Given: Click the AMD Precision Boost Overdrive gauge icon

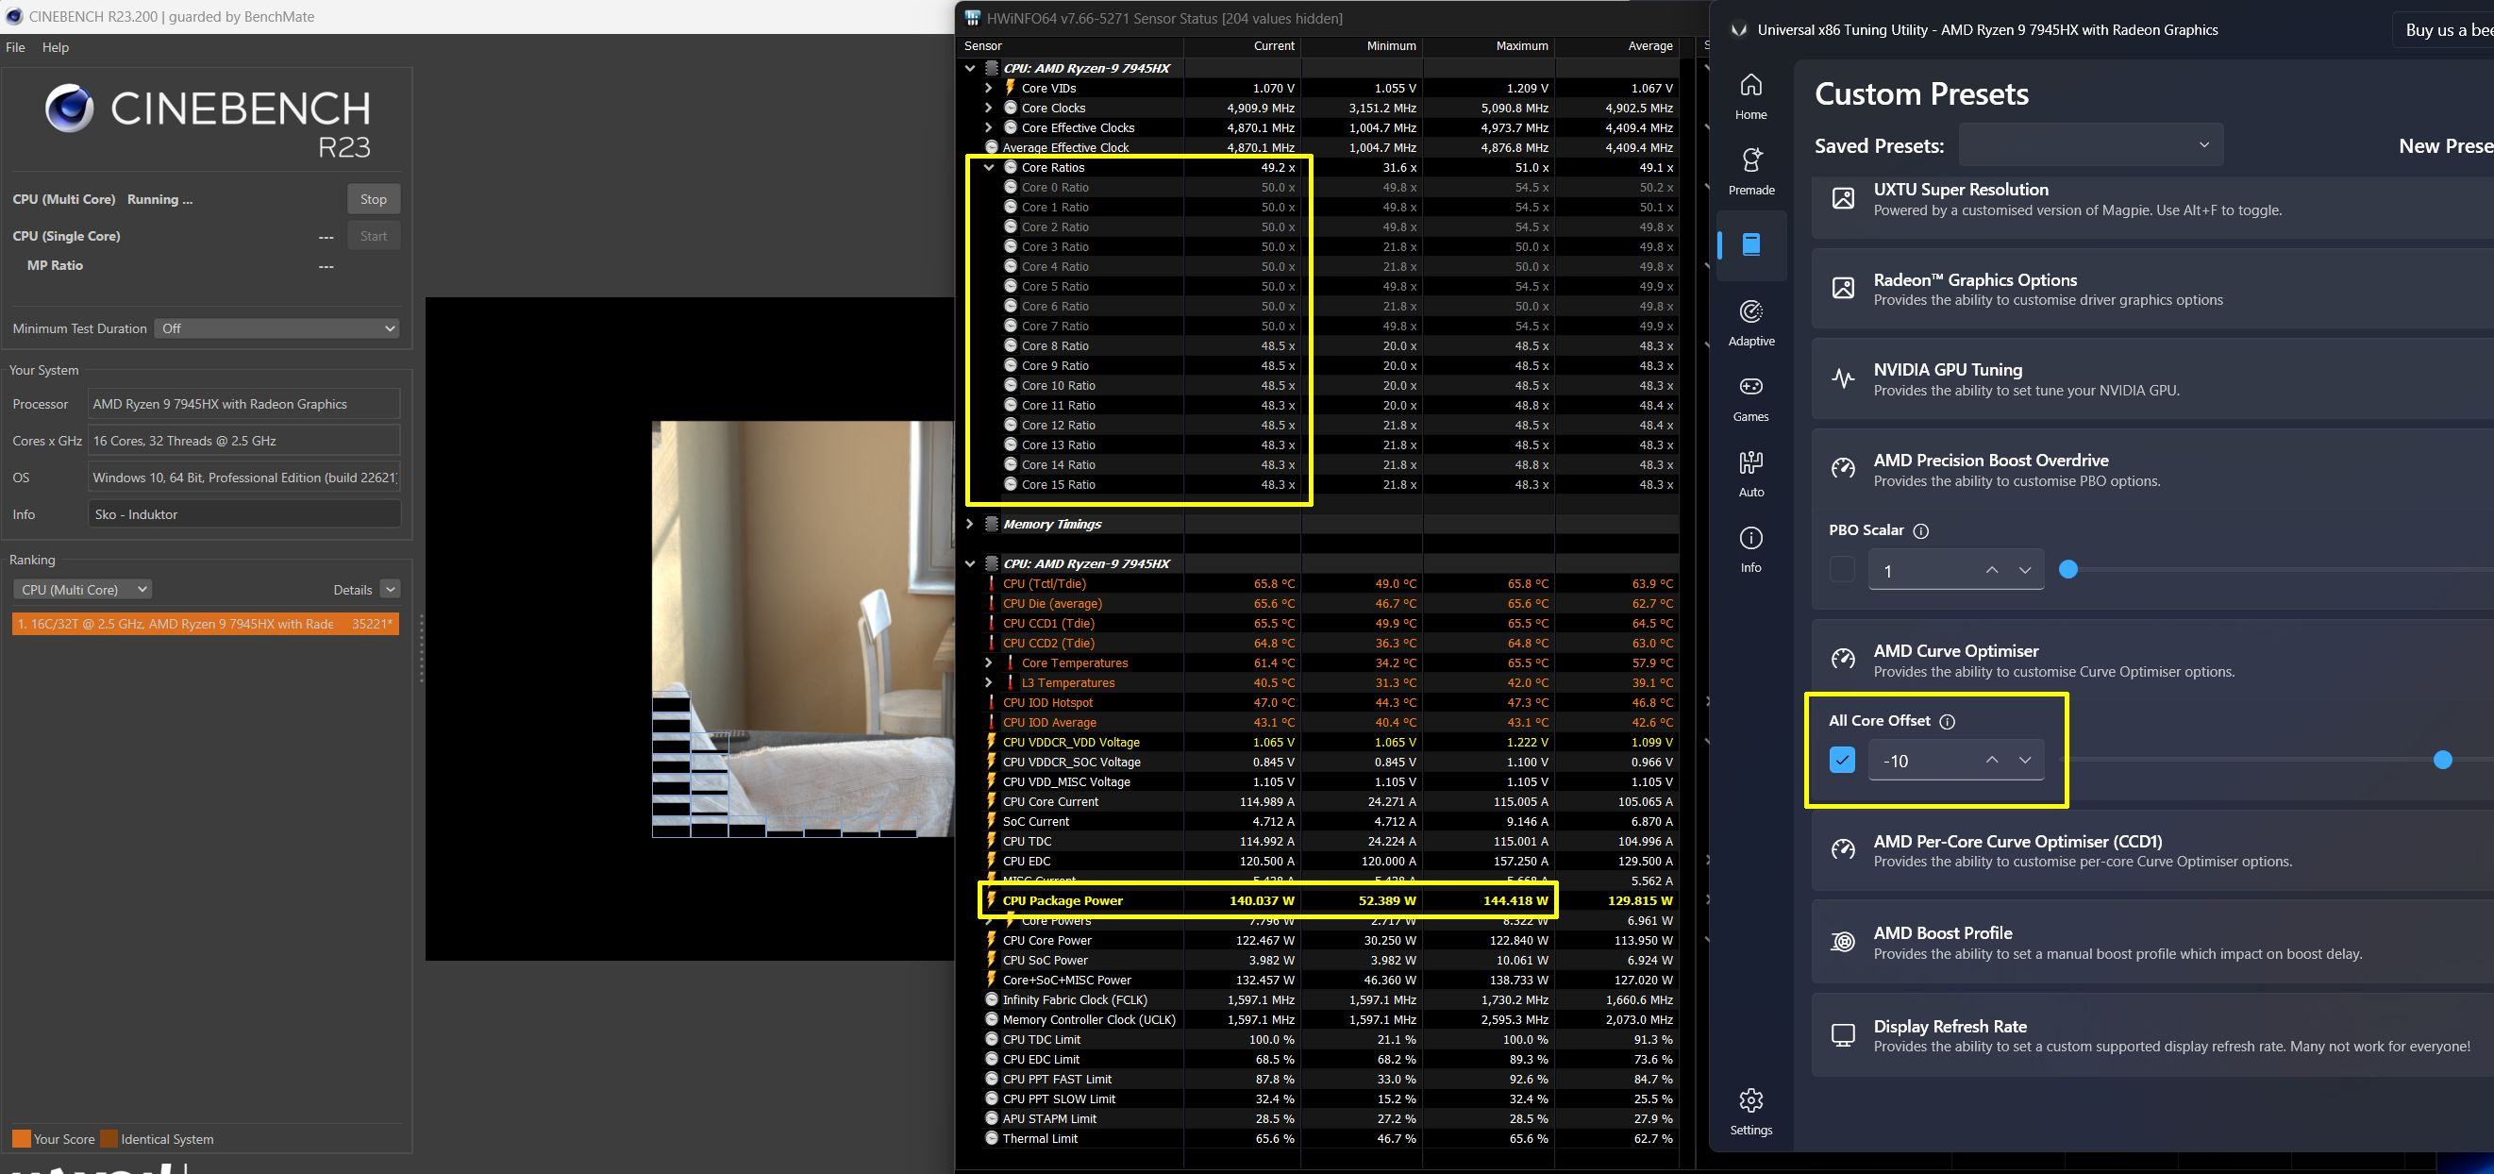Looking at the screenshot, I should 1842,469.
